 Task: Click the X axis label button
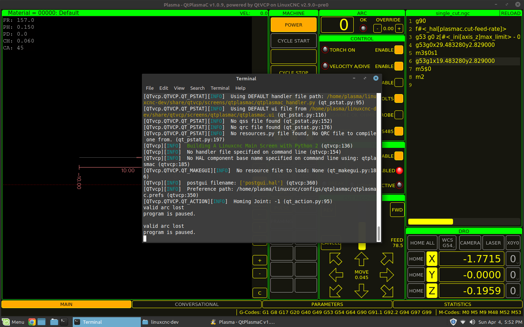click(432, 259)
